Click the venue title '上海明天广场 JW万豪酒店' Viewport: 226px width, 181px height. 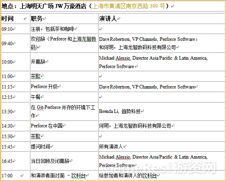[53, 6]
